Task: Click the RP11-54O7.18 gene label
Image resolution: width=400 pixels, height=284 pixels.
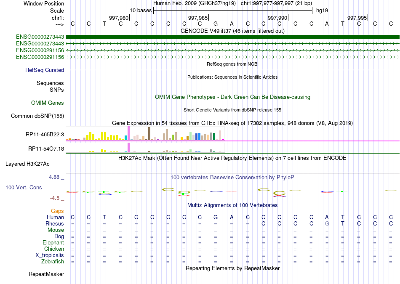Action: pos(46,149)
